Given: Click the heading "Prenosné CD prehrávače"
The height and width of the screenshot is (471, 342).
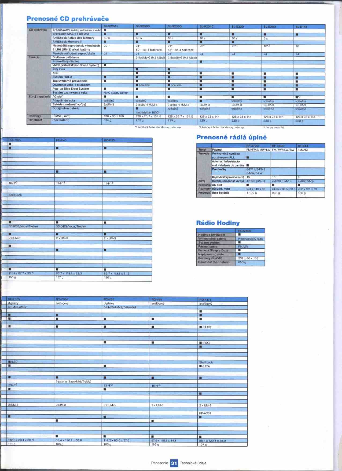Looking at the screenshot, I should point(68,19).
